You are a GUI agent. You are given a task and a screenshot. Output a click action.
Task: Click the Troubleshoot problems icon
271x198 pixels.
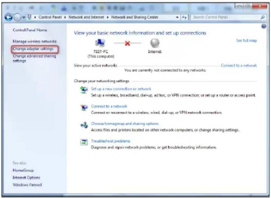84,142
